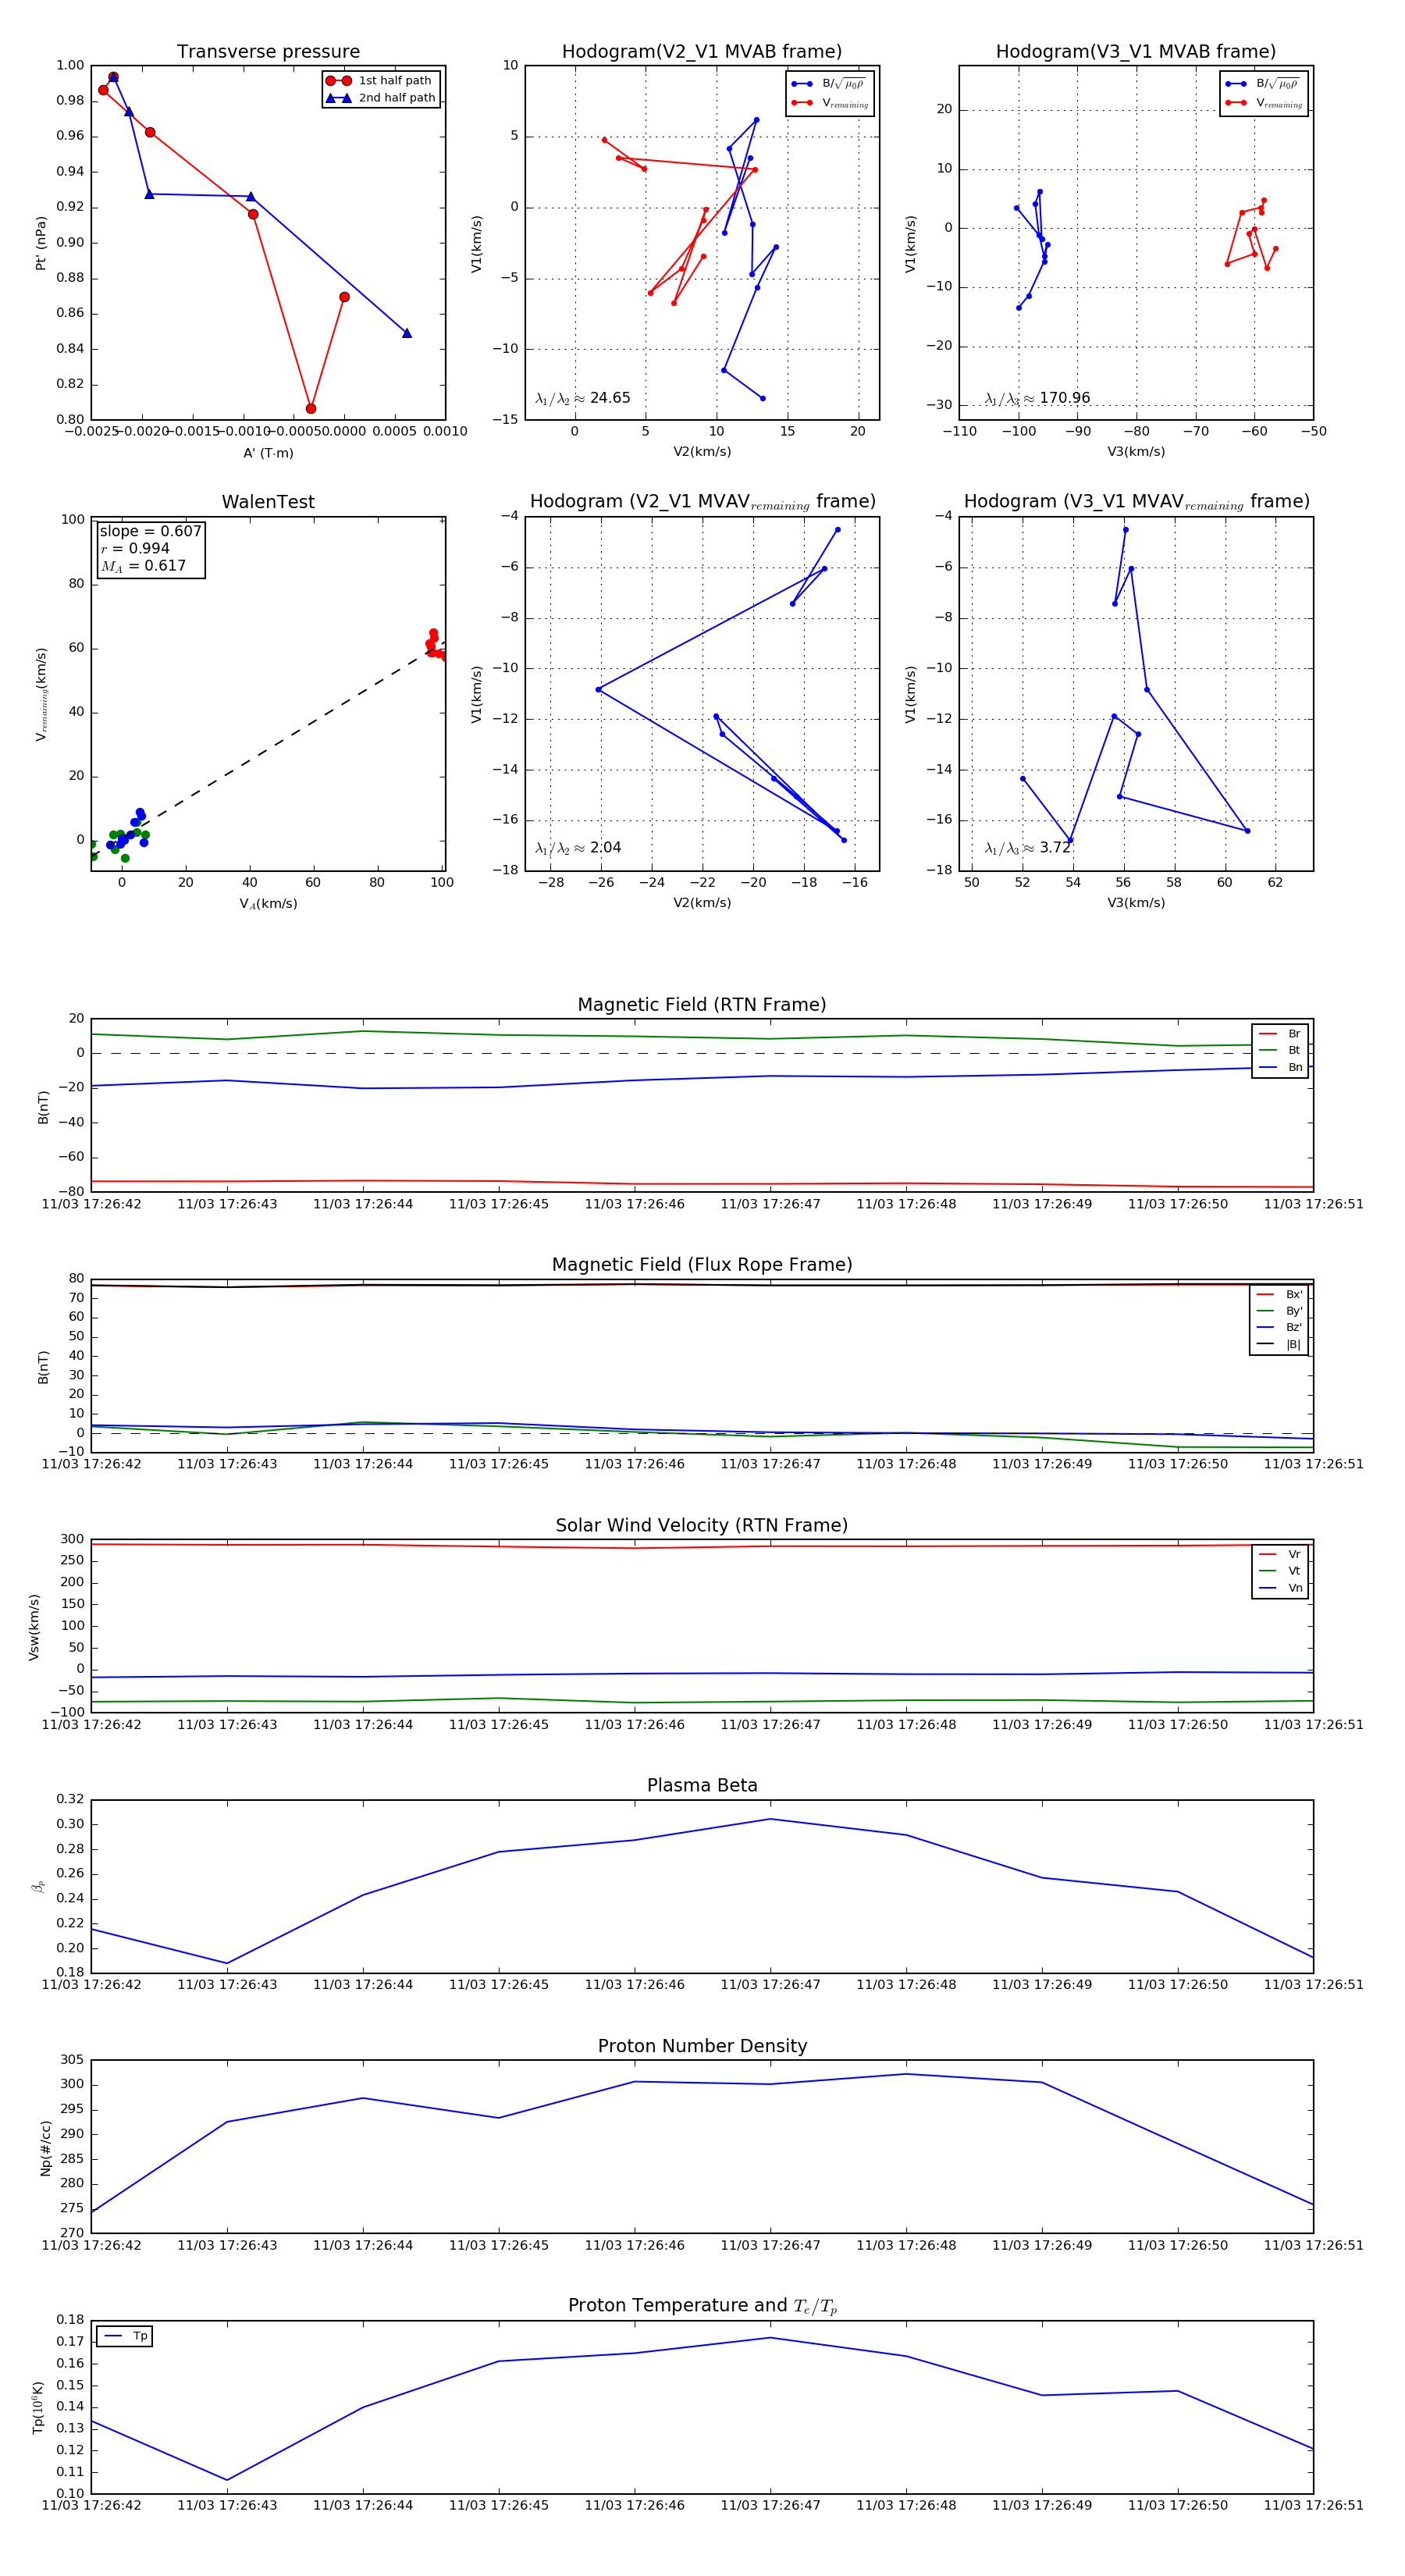
Task: Click the "Proton Temperature and Te/Tp" title
Action: pyautogui.click(x=702, y=2307)
